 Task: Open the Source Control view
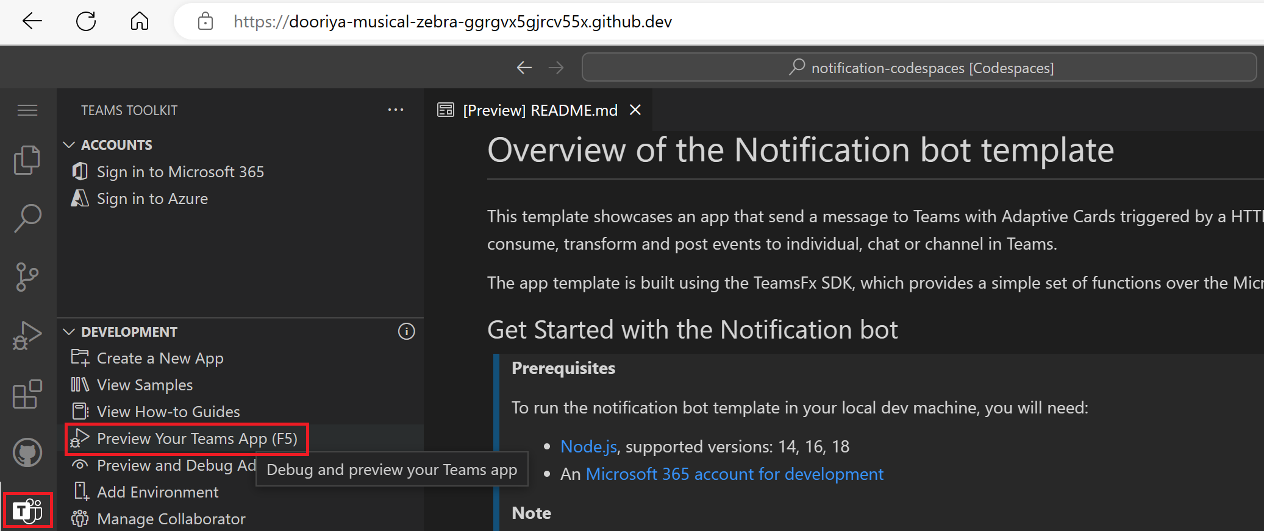pos(27,277)
